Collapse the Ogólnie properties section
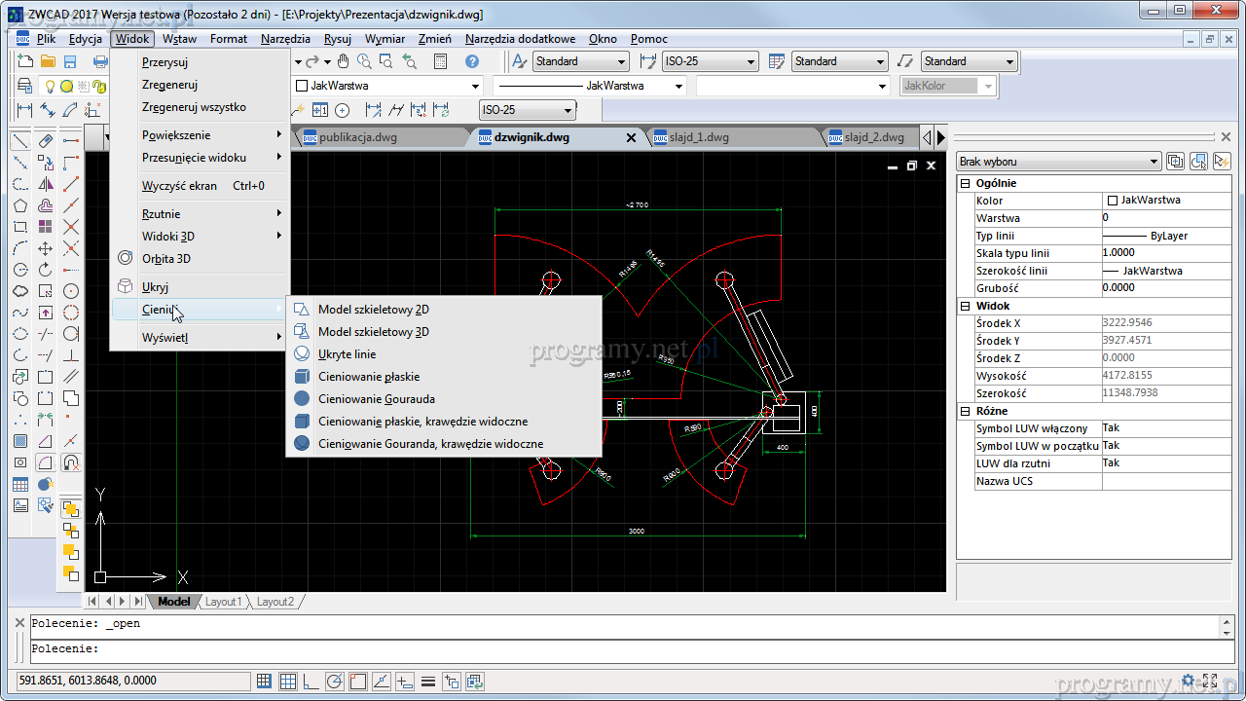 coord(966,183)
